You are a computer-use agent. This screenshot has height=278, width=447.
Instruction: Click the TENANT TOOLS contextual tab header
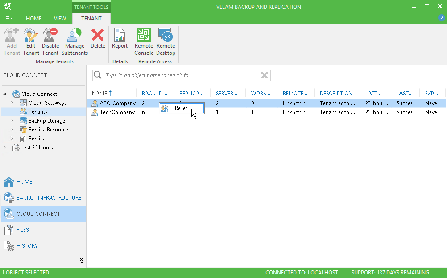[91, 7]
